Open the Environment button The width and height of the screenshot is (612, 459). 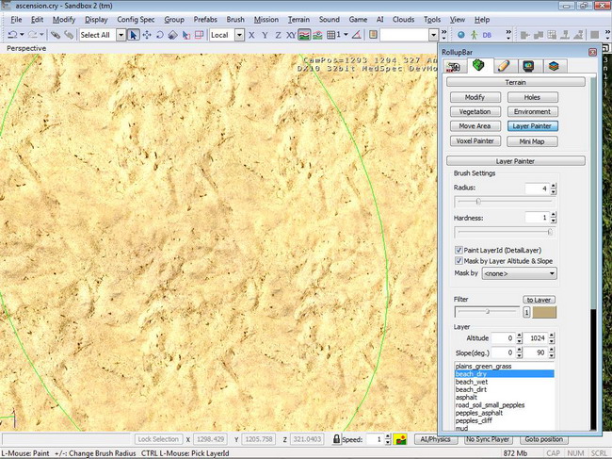(532, 111)
